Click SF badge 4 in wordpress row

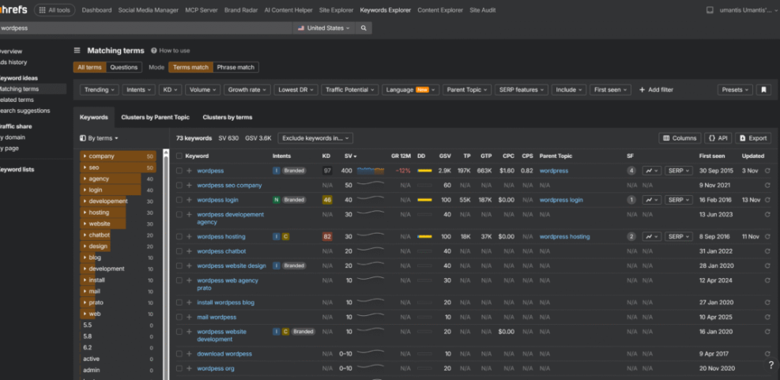pos(631,171)
